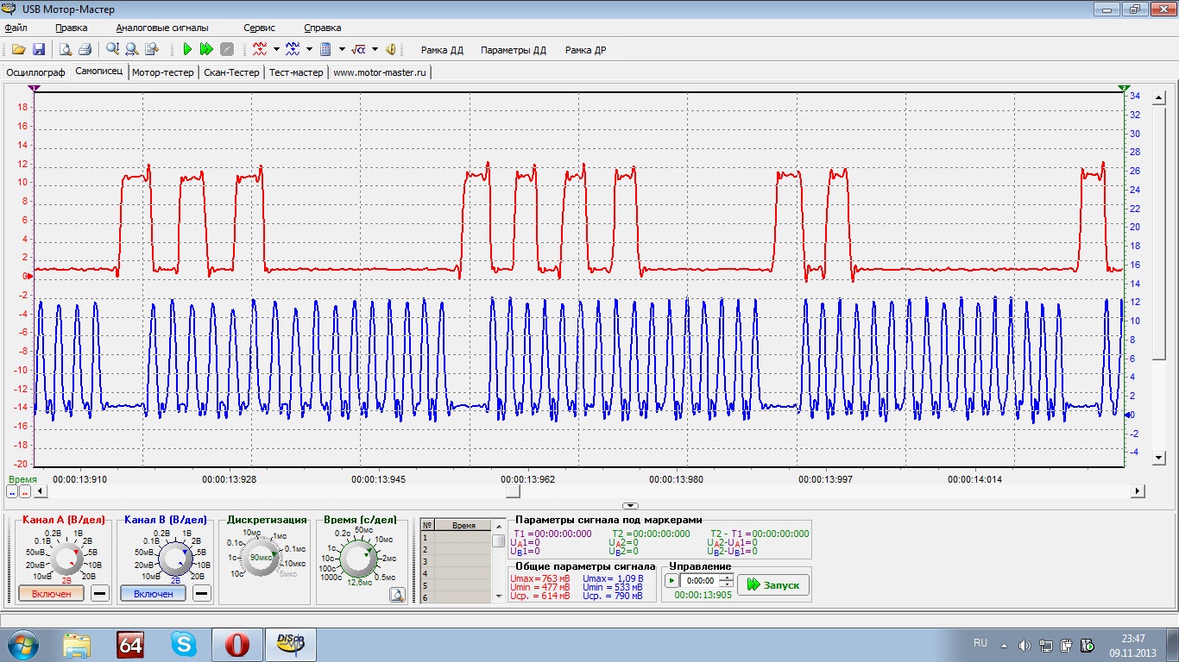The height and width of the screenshot is (662, 1179).
Task: Click double green fast-play toolbar icon
Action: pos(206,50)
